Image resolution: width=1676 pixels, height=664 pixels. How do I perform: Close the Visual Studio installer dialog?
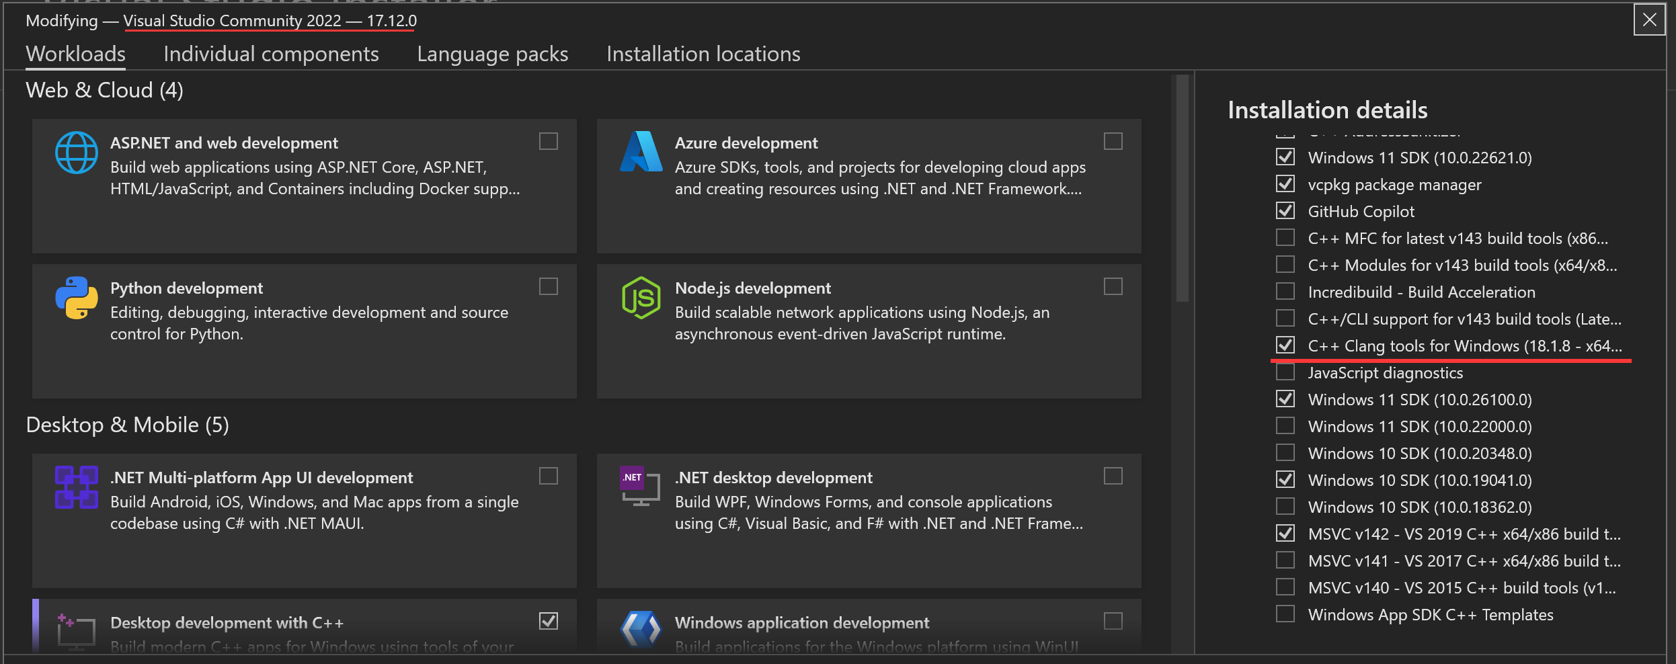pos(1649,19)
